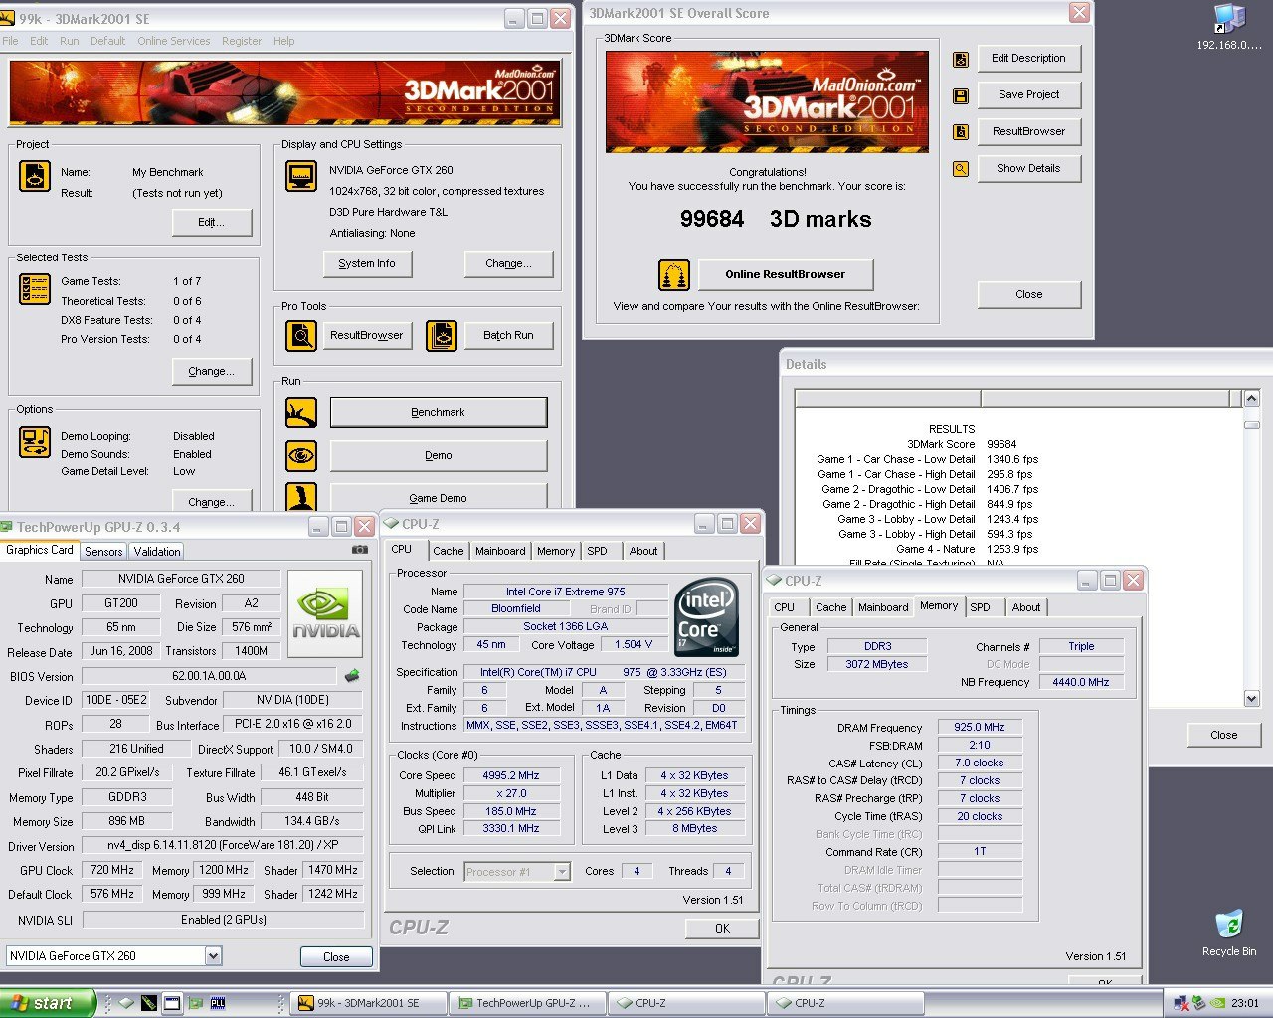Click the Save Project floppy icon

[x=961, y=95]
